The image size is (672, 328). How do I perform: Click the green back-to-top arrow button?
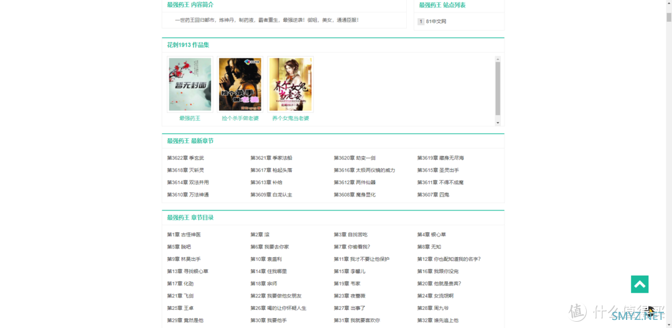pyautogui.click(x=640, y=284)
